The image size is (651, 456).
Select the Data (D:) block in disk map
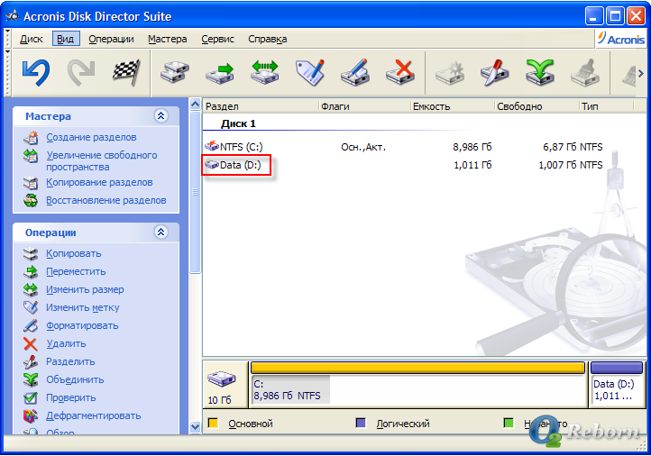617,384
